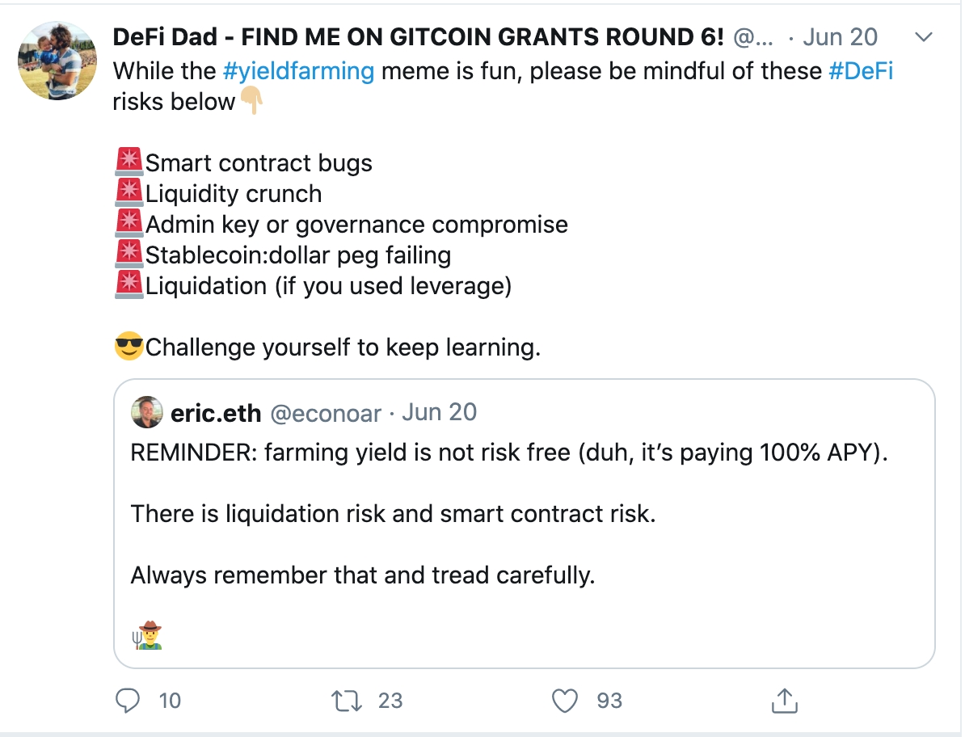Screen dimensions: 965x737
Task: Click the retweet count of 23
Action: click(390, 700)
